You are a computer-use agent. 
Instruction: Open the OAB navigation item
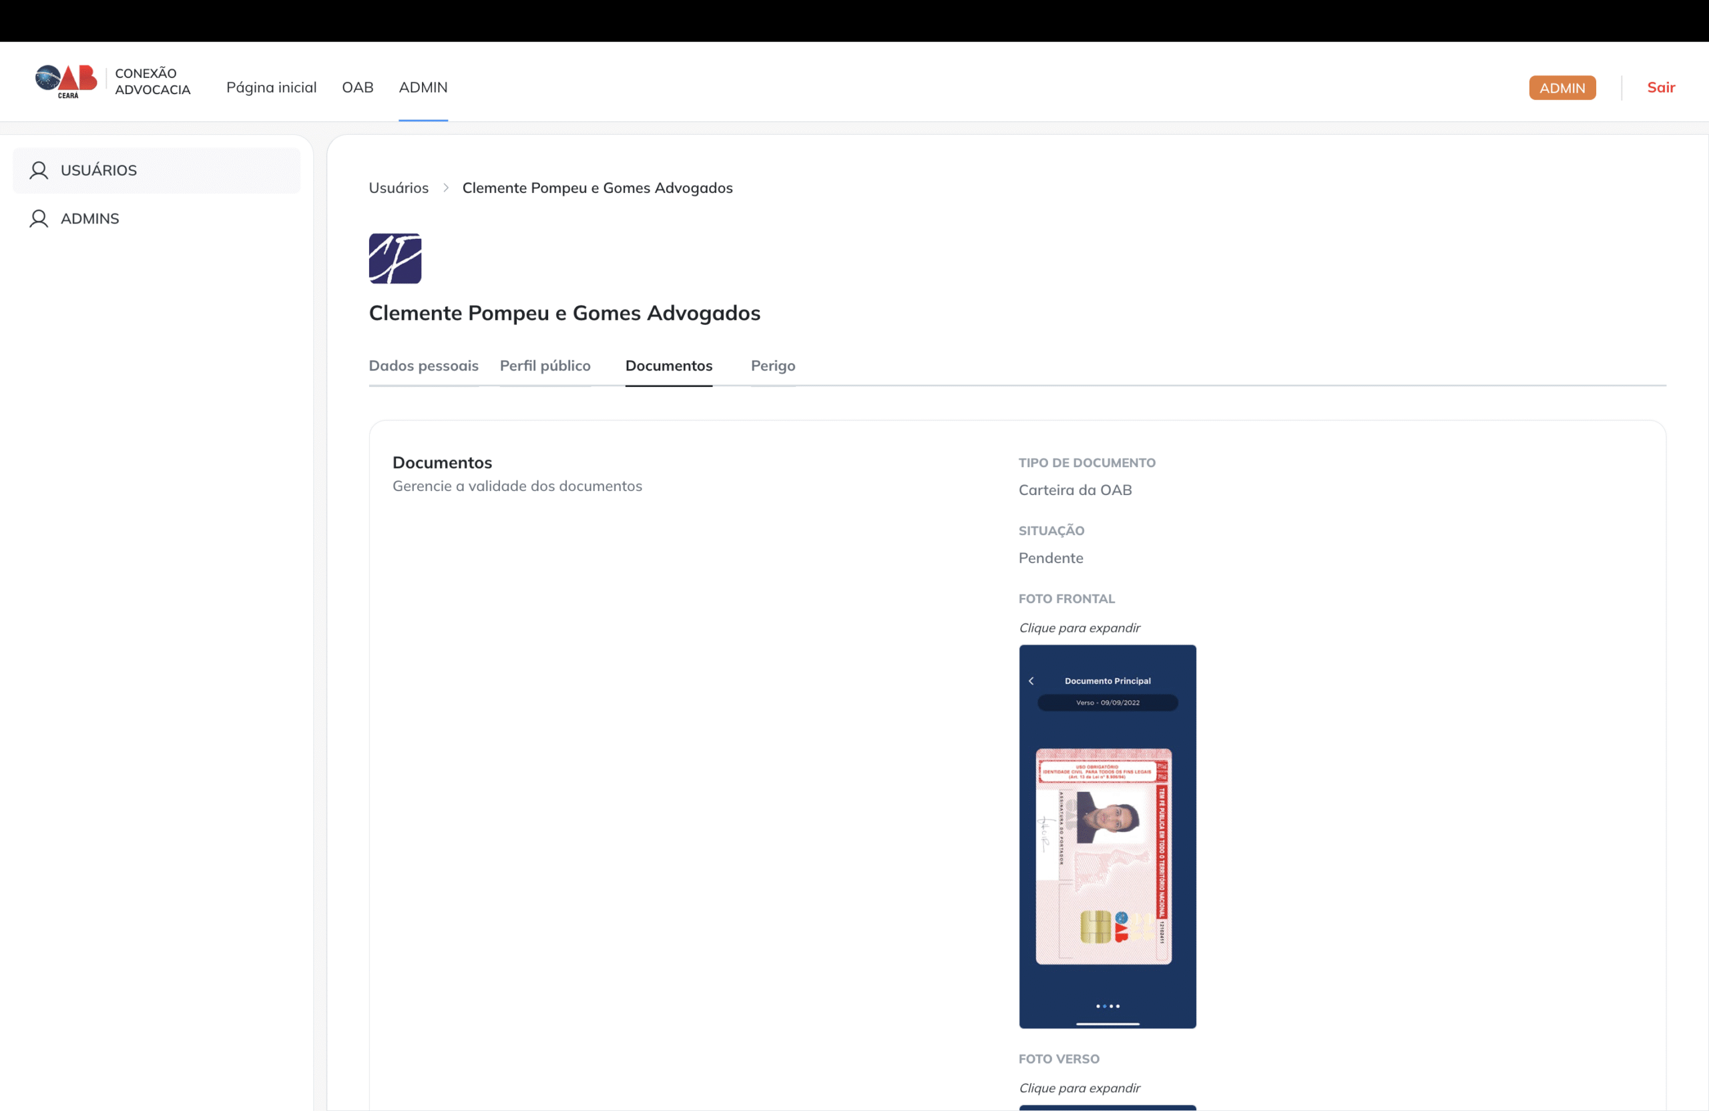(358, 87)
